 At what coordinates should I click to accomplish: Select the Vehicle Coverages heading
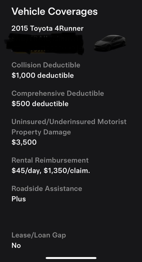click(x=54, y=12)
